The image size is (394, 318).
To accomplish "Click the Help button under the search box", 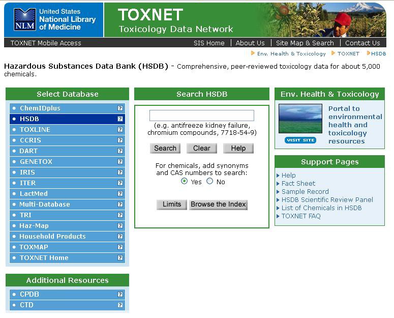I will click(238, 149).
